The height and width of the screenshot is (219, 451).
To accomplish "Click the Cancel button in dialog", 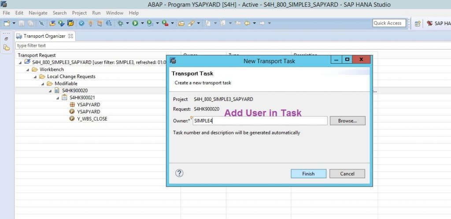I will click(x=347, y=174).
